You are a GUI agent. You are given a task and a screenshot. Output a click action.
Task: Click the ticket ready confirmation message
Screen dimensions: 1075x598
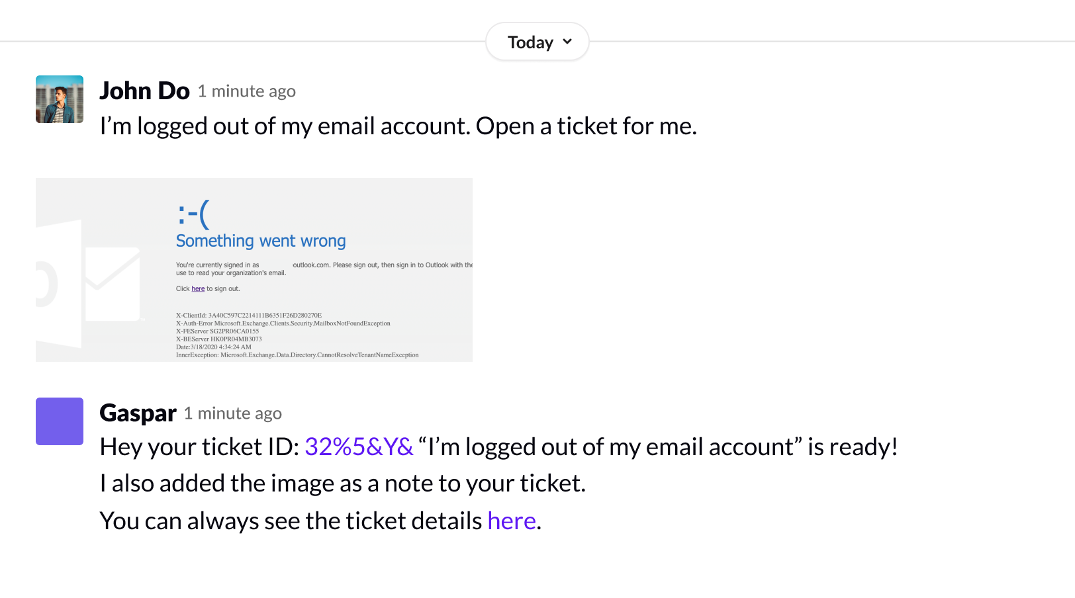pyautogui.click(x=496, y=447)
